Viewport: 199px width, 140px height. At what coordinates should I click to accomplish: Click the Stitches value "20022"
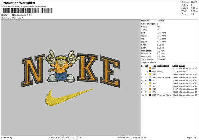194,2
